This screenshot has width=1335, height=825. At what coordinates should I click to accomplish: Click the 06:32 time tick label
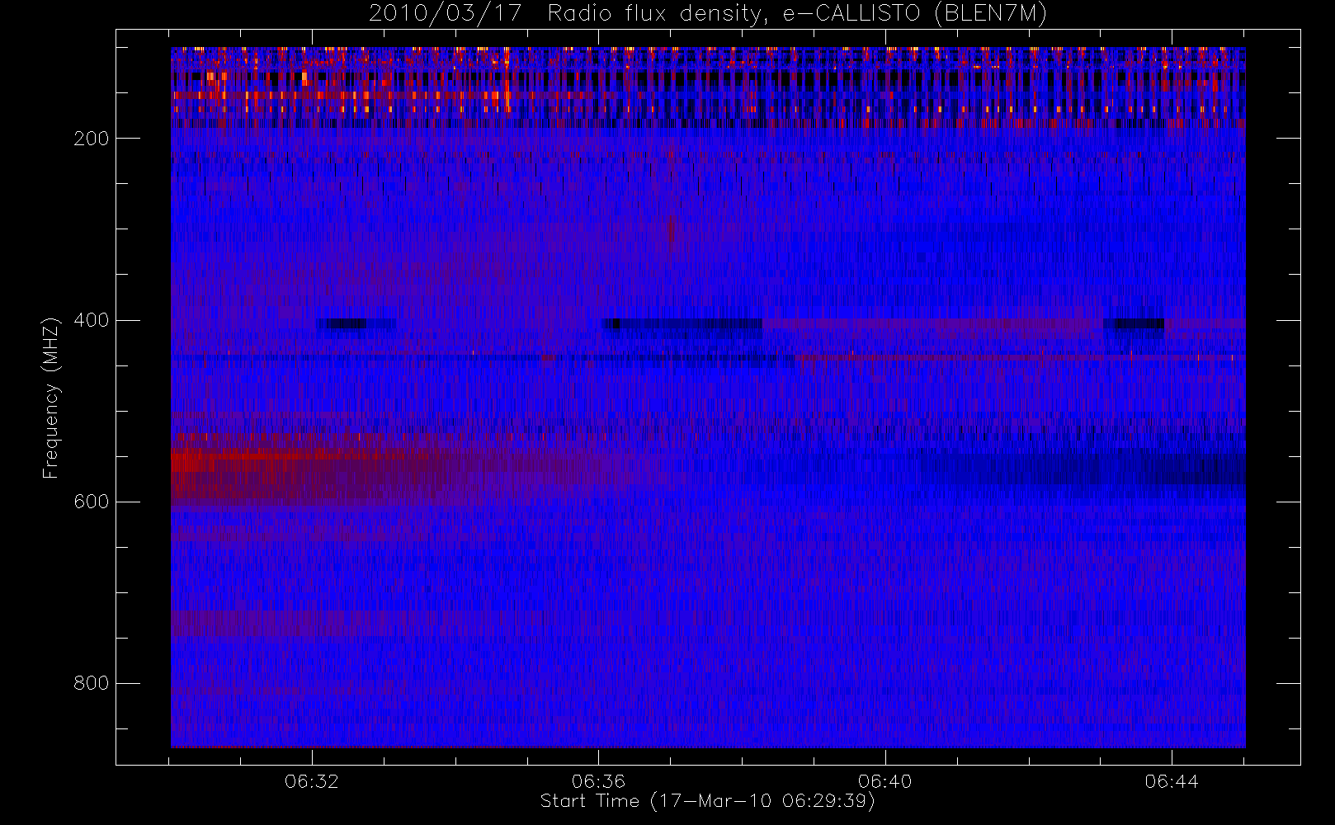click(x=312, y=781)
